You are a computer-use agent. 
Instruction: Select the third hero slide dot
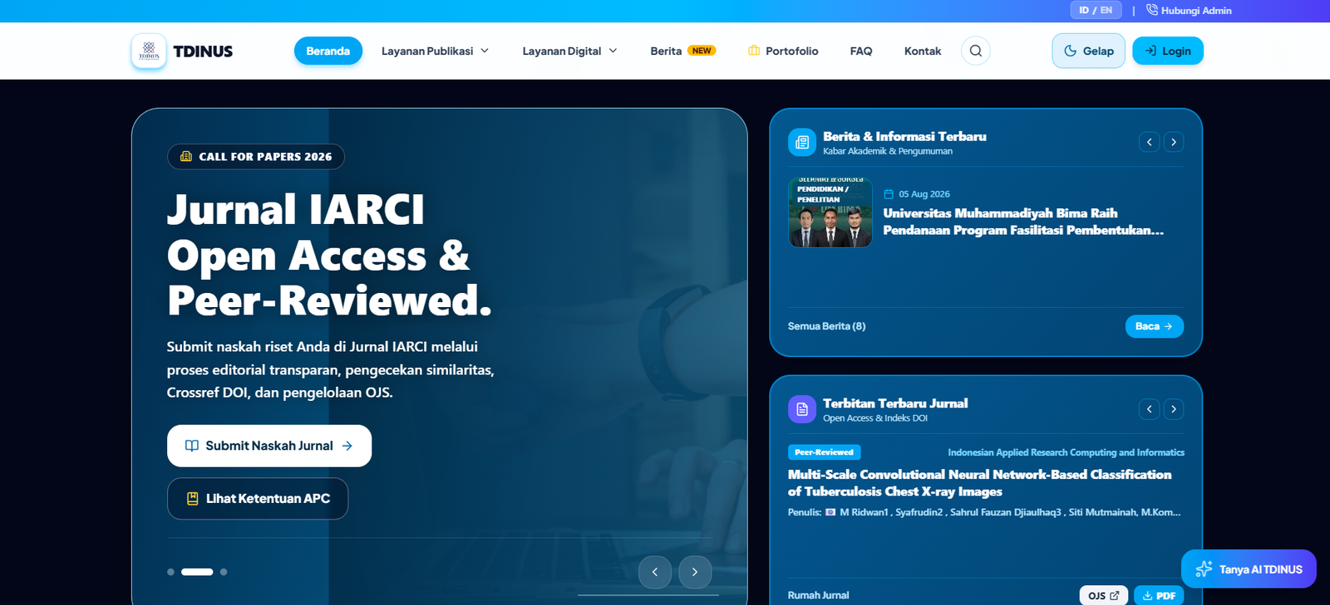click(224, 572)
